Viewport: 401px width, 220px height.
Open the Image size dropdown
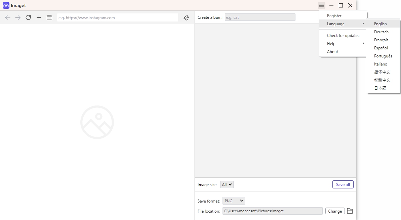227,184
